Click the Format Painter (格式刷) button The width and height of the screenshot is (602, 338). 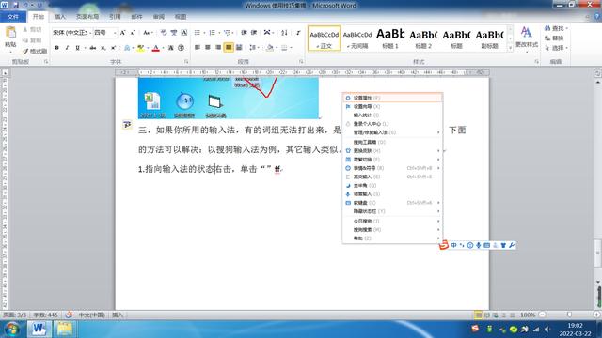click(x=35, y=51)
